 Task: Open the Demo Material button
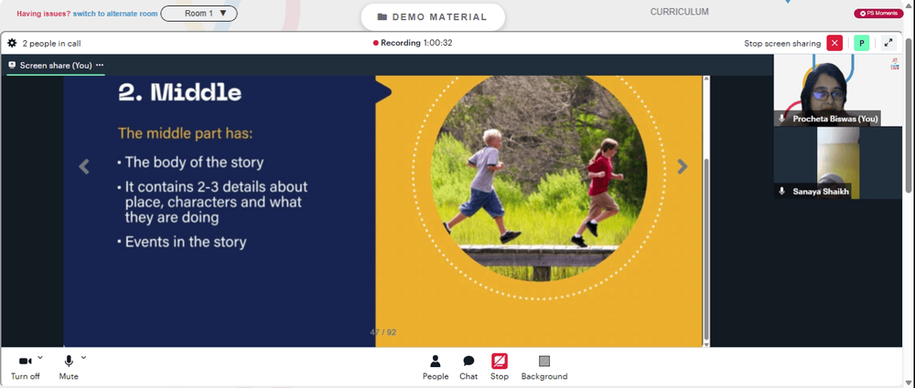pyautogui.click(x=433, y=17)
